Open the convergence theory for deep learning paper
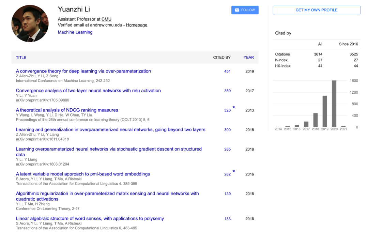Image resolution: width=368 pixels, height=233 pixels. [83, 71]
